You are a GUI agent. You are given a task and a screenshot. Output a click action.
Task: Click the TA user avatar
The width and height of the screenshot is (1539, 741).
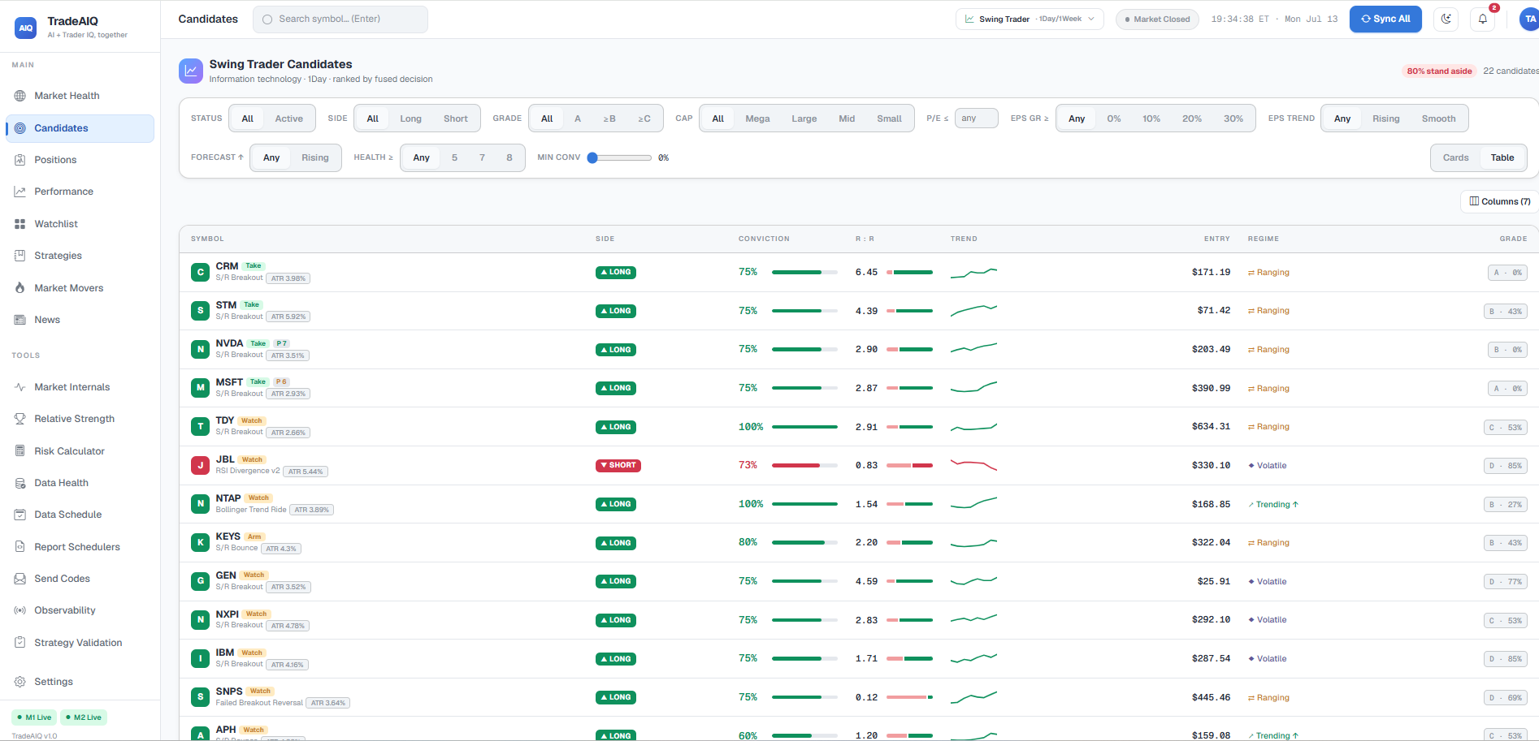pos(1529,19)
